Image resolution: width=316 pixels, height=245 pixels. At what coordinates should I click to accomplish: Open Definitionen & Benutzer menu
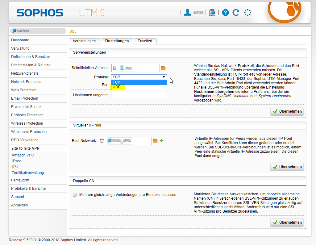(x=38, y=56)
